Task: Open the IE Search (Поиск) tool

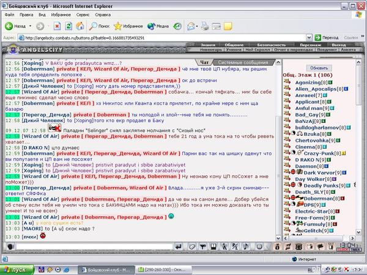Action: 99,26
